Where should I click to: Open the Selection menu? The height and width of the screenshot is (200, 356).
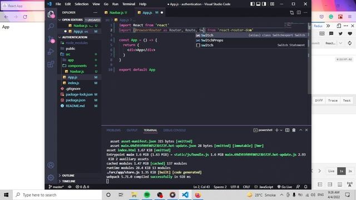(x=82, y=4)
